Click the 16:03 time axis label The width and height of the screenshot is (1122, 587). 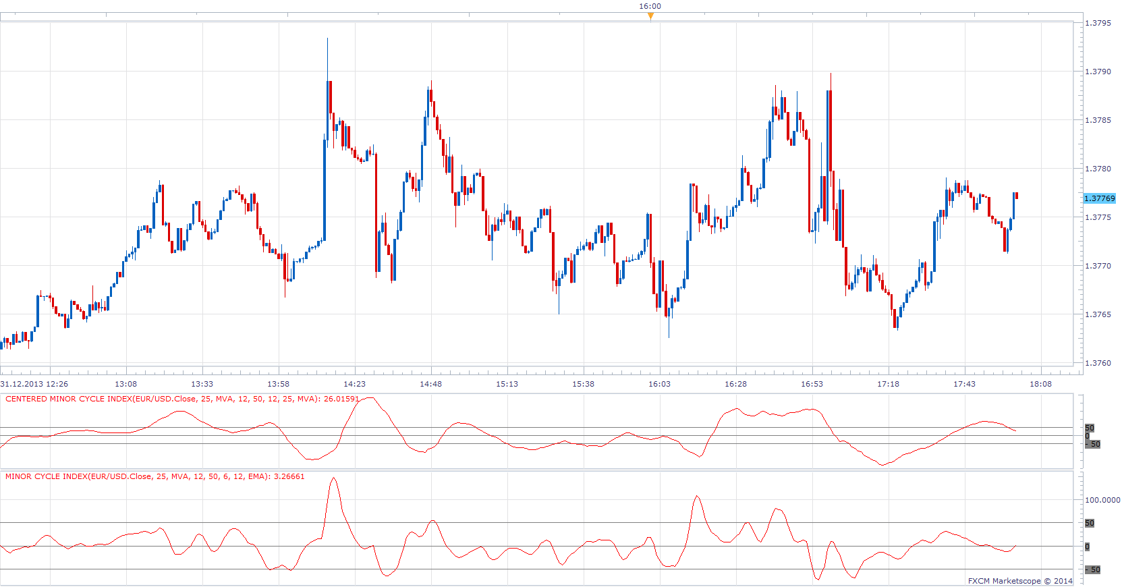[659, 384]
